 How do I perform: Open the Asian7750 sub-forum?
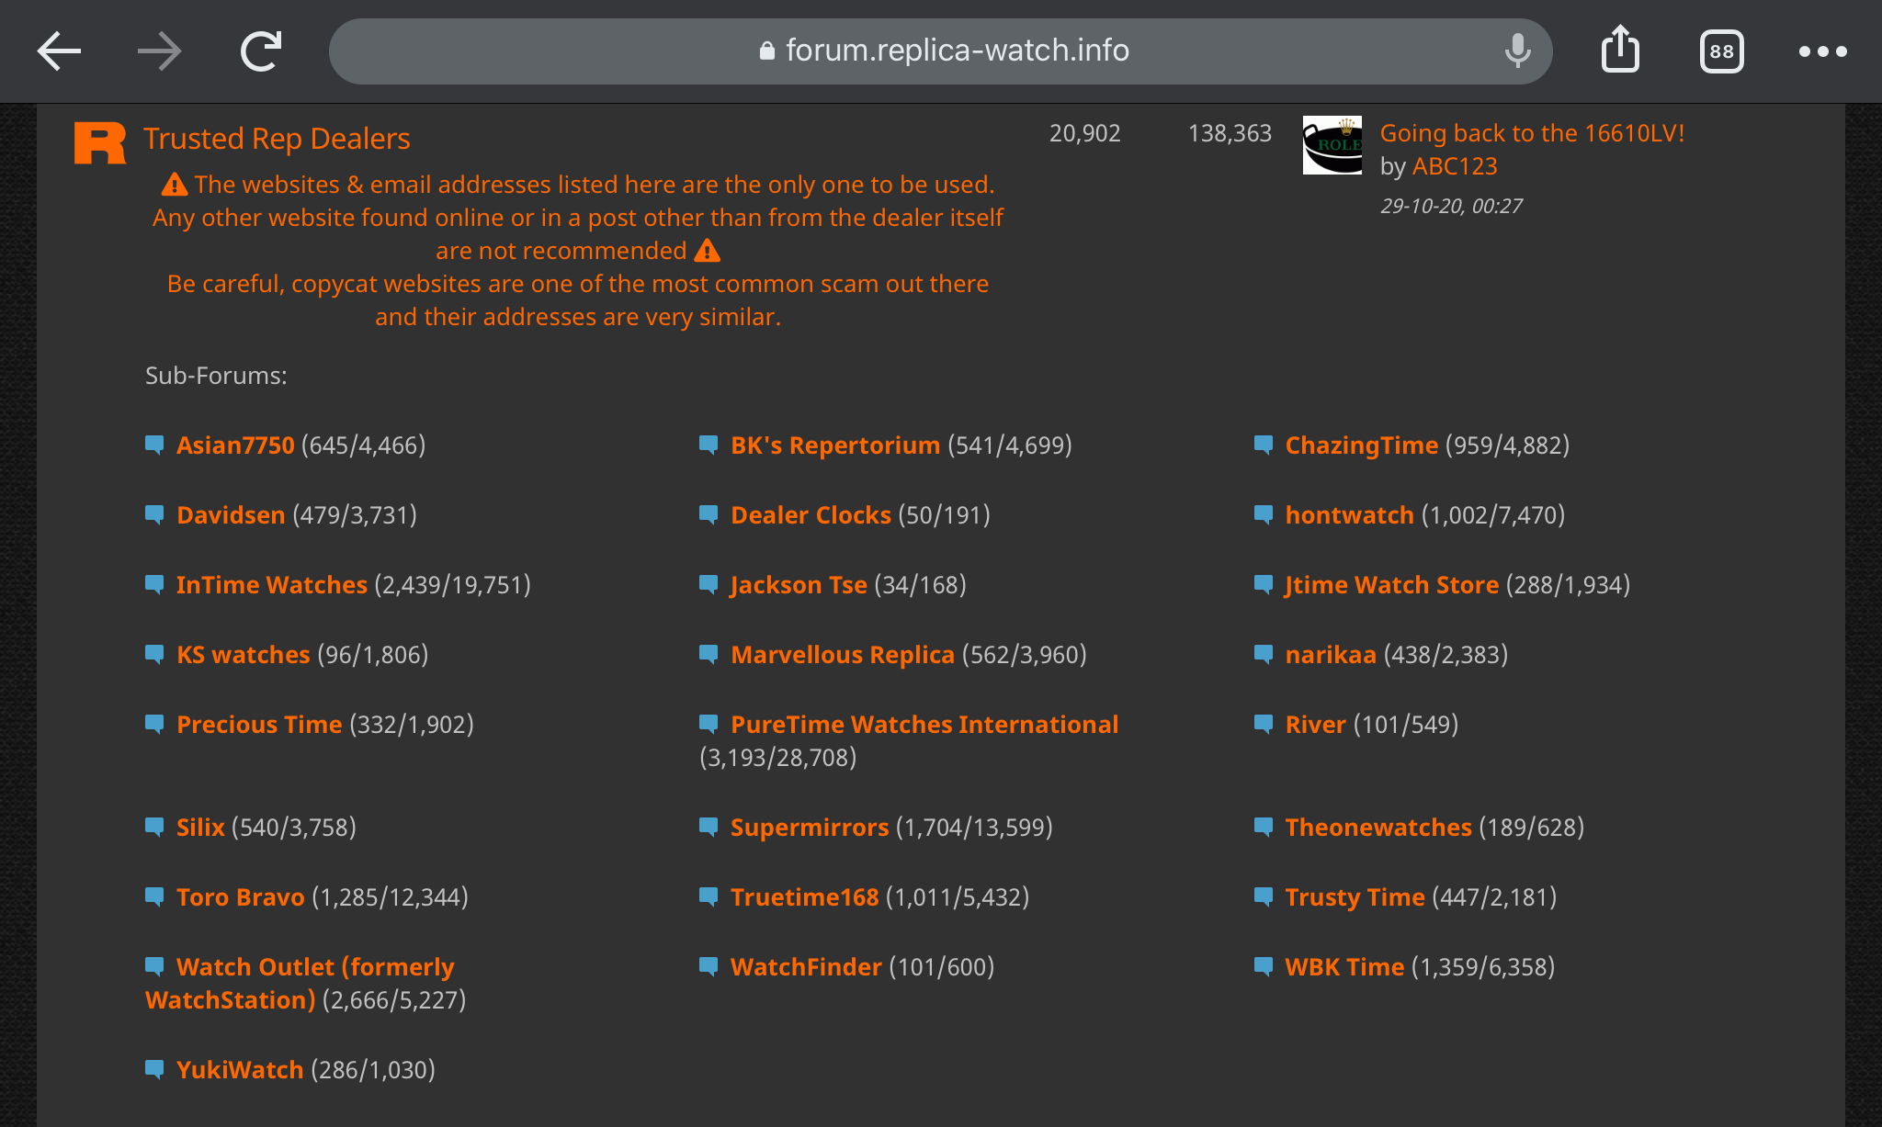coord(235,445)
